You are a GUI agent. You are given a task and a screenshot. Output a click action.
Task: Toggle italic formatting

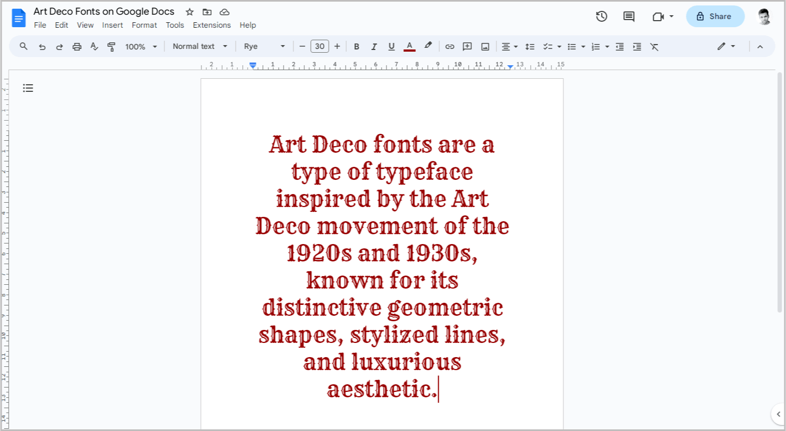click(374, 46)
